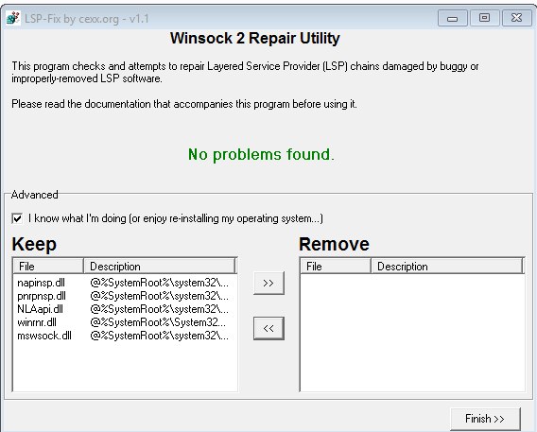This screenshot has width=537, height=432.
Task: Select NLAapi.dll in the Keep list
Action: (40, 309)
